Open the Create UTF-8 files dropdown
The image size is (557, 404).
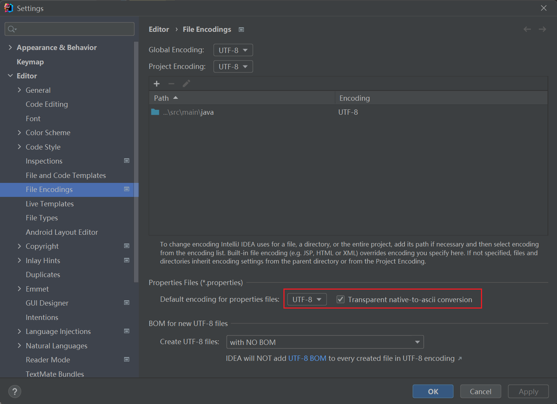pos(325,342)
